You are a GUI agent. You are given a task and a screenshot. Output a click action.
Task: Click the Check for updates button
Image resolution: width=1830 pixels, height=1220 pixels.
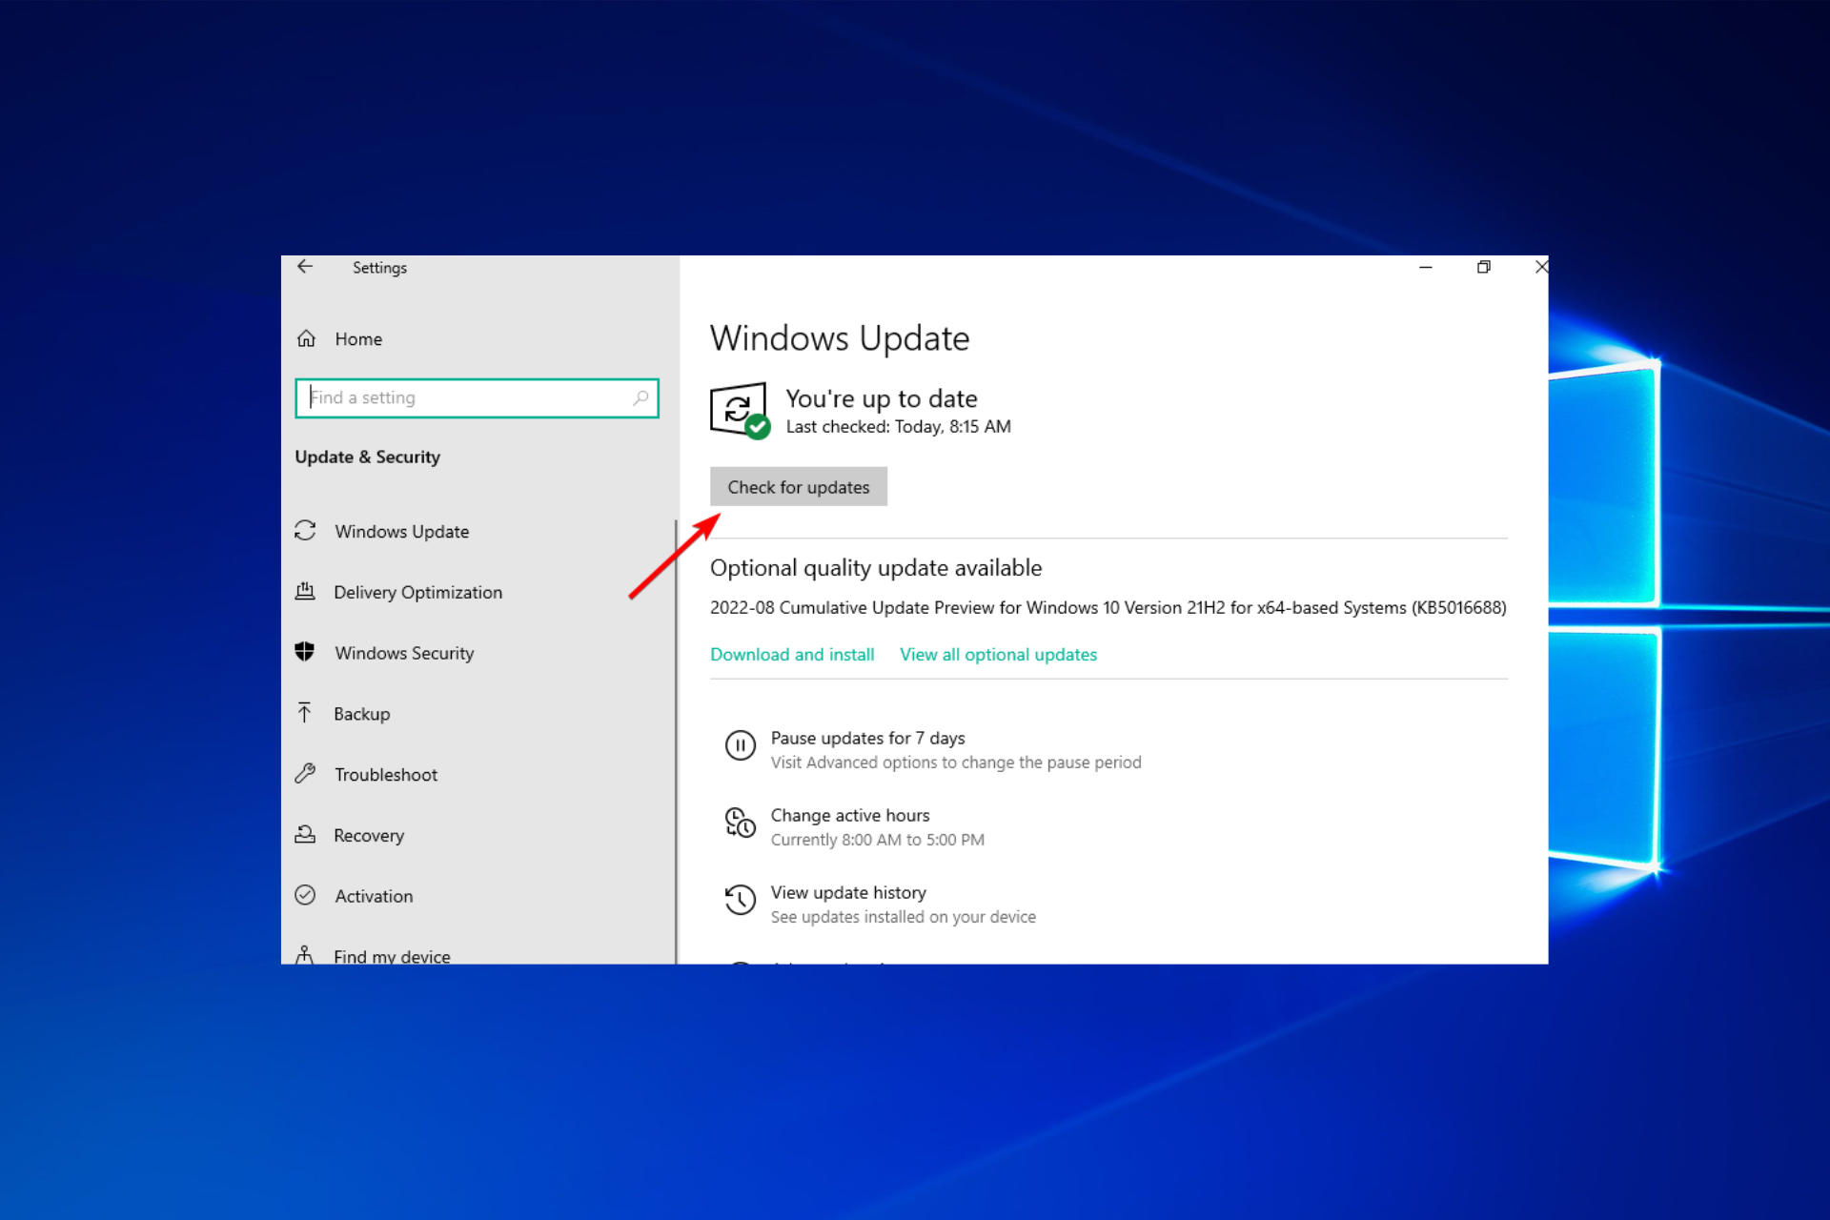click(800, 486)
